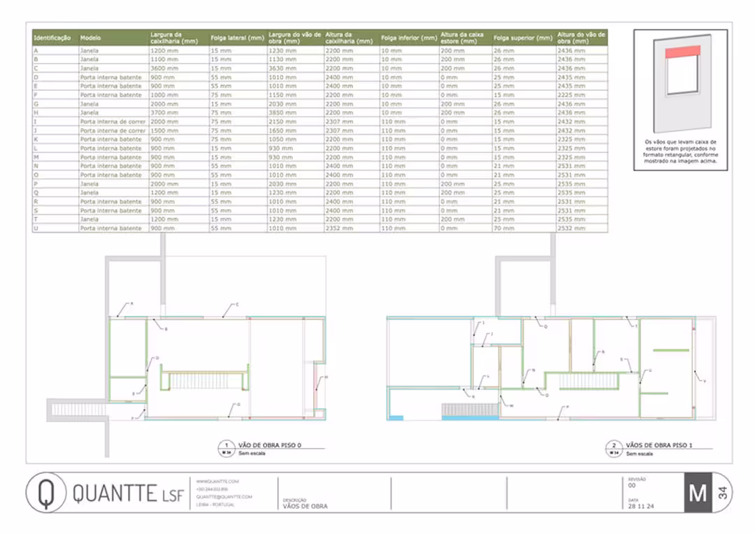This screenshot has width=755, height=534.
Task: Click the dark gray M sheet box
Action: tap(698, 493)
